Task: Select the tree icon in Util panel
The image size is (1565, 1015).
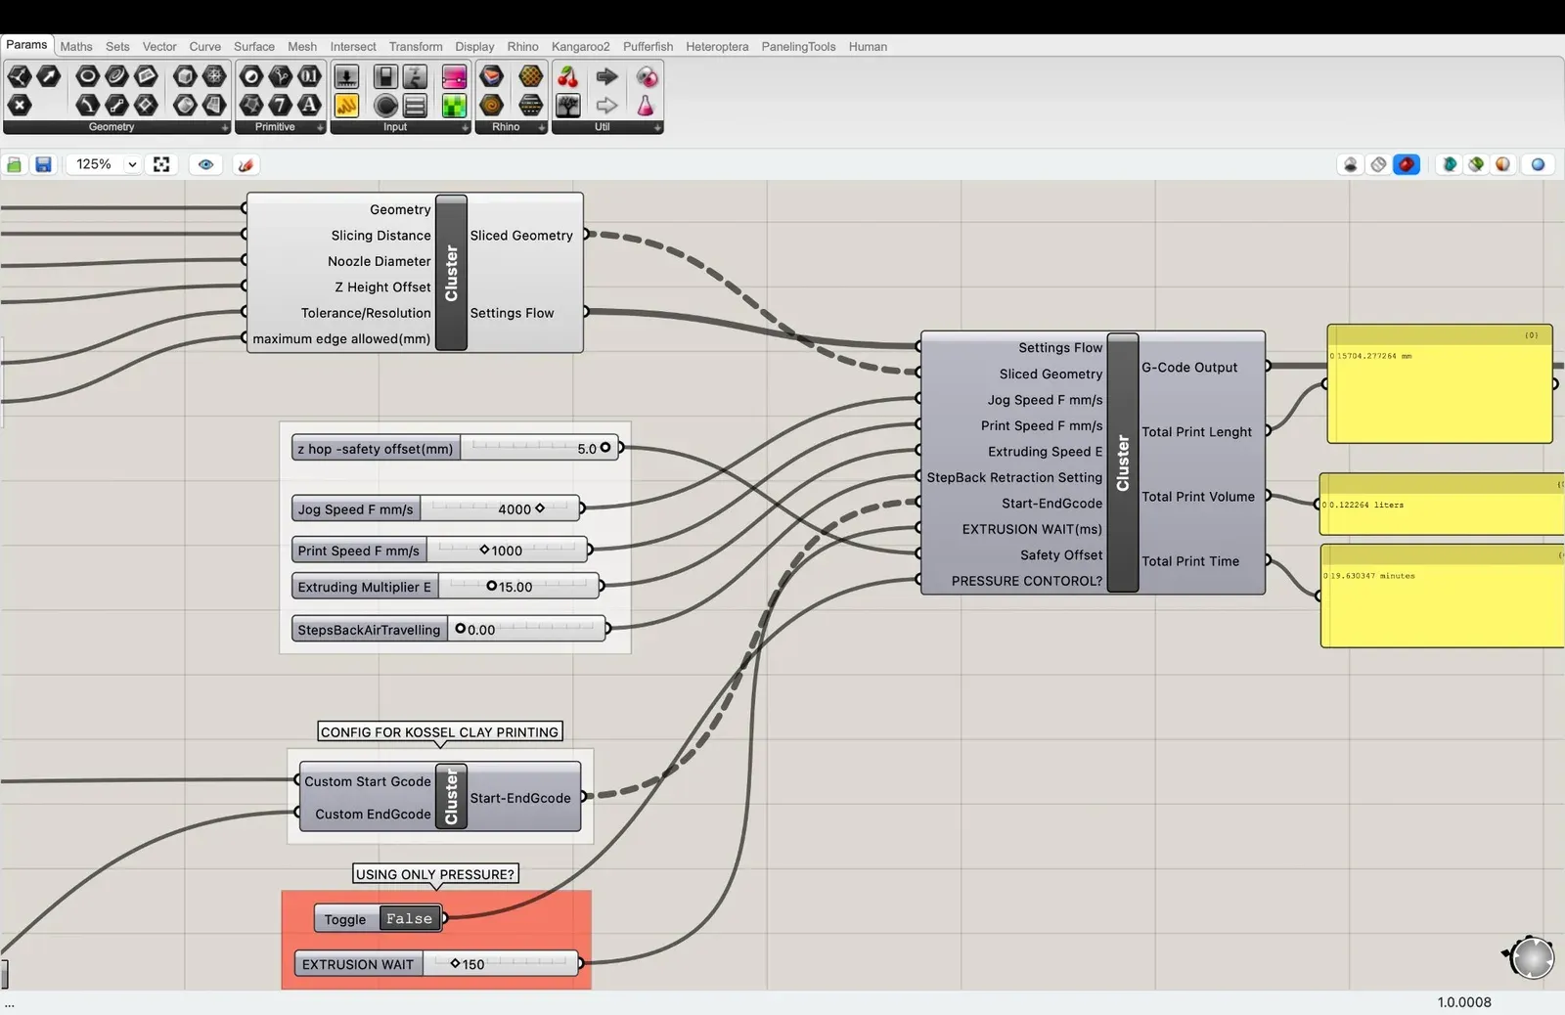Action: point(568,105)
